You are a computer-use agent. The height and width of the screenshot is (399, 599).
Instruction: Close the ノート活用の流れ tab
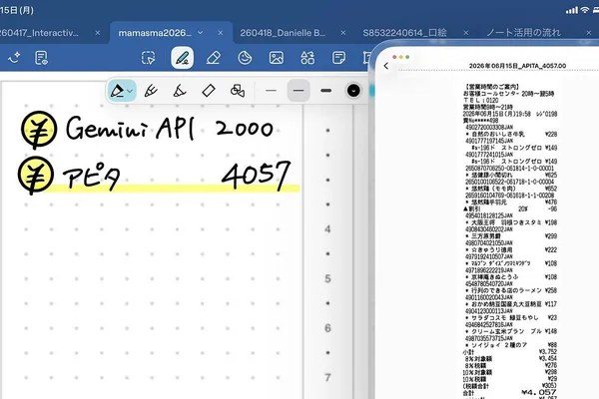pos(589,33)
